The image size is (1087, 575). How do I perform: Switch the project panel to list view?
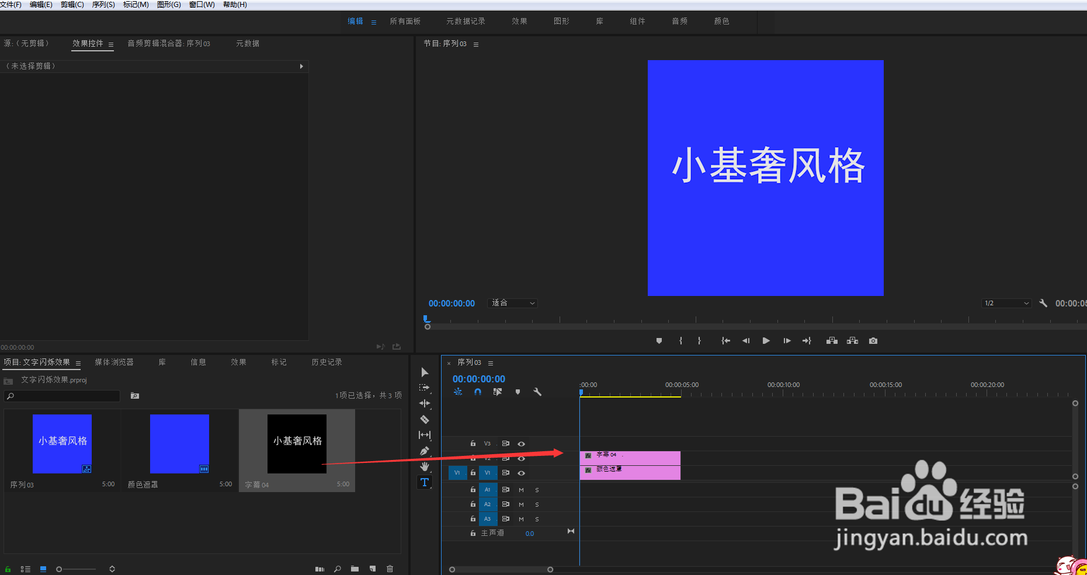[26, 569]
